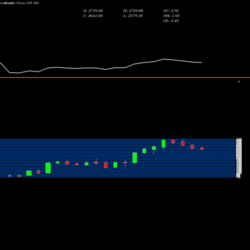
Task: Click the close price value C: 2641.30
Action: coord(93,16)
